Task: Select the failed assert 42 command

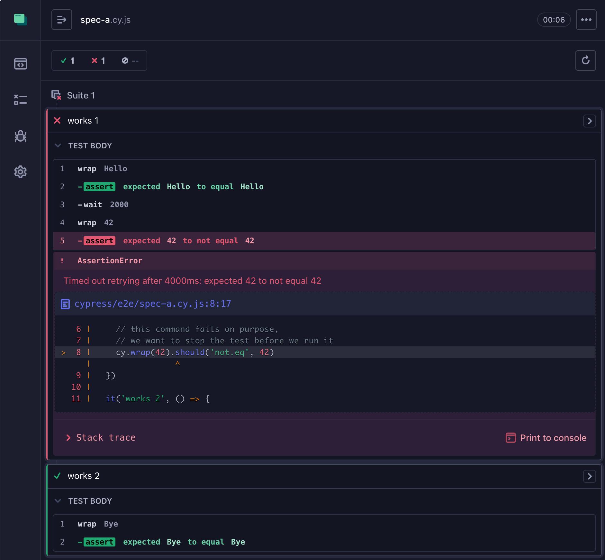Action: pos(324,241)
